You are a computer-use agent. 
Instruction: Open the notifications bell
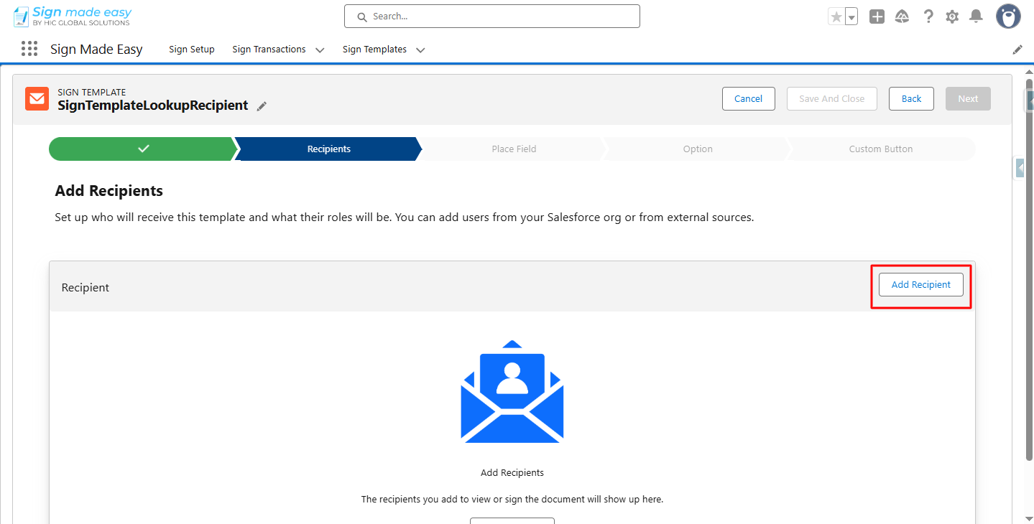point(976,17)
